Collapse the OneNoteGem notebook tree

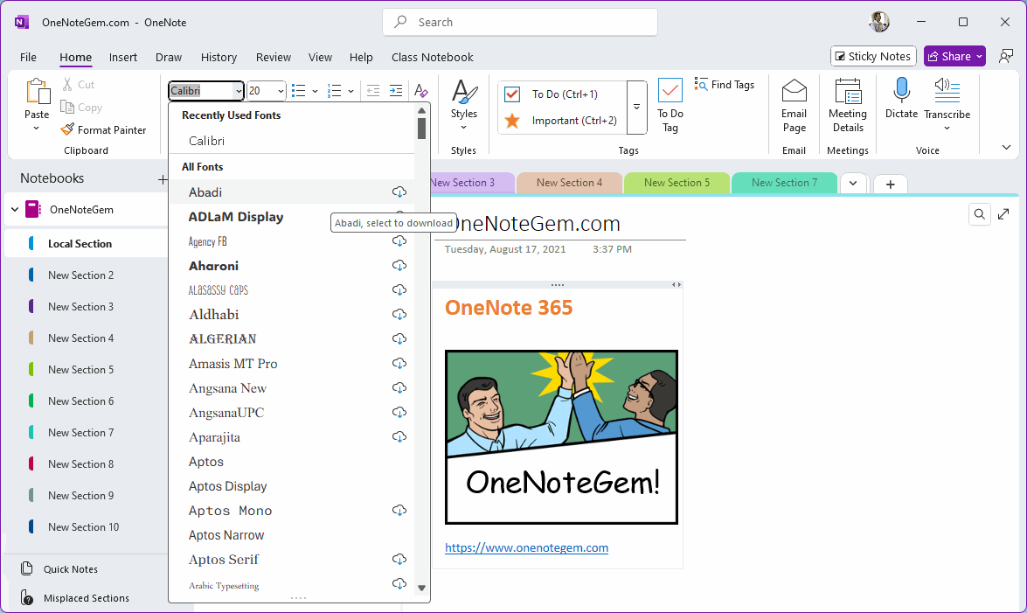tap(14, 210)
